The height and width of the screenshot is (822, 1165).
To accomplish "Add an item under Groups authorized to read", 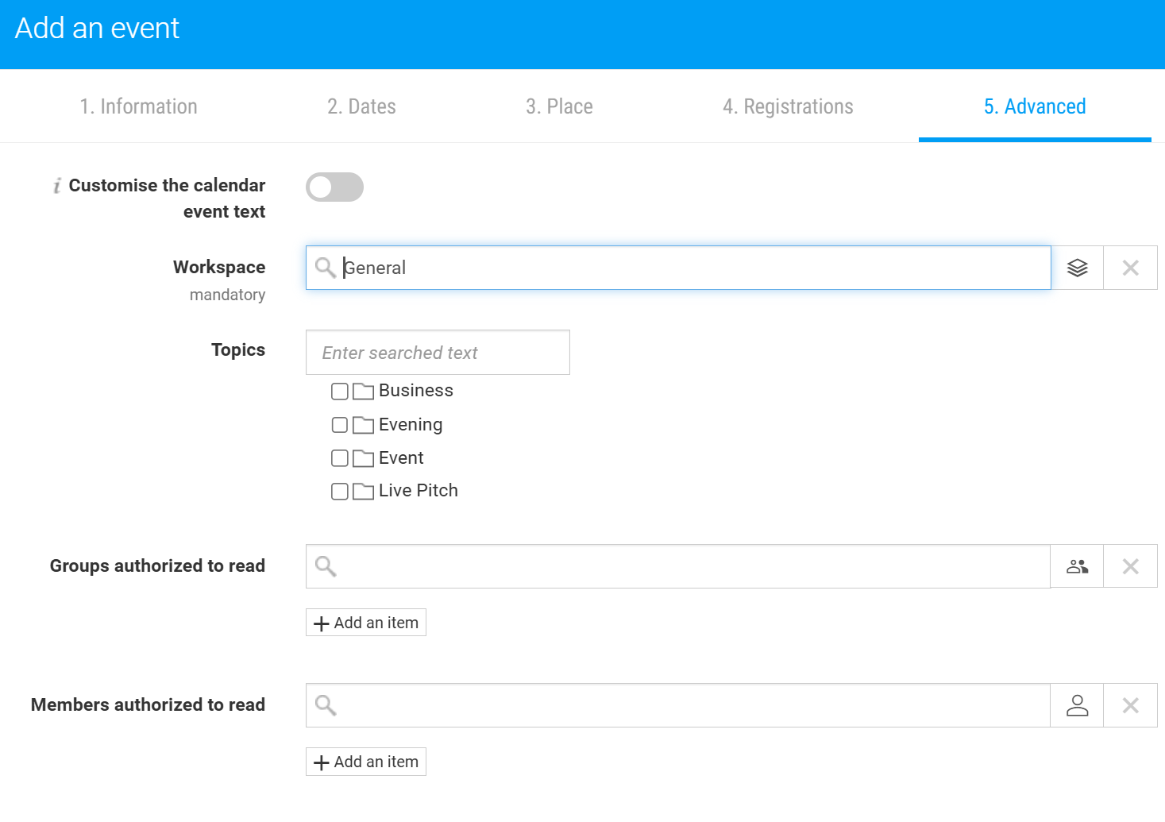I will pyautogui.click(x=366, y=623).
